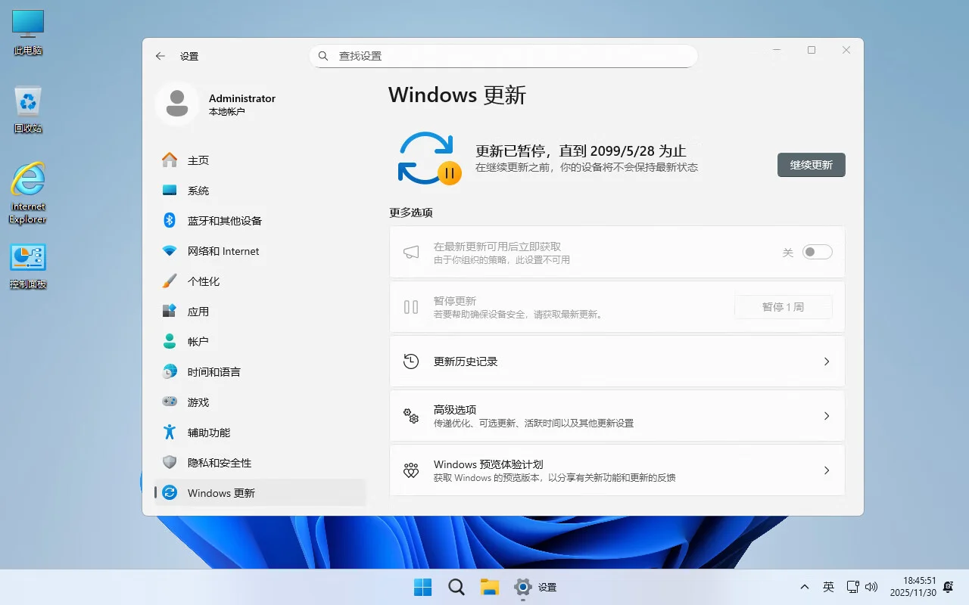Launch File Explorer from the taskbar

(x=489, y=586)
